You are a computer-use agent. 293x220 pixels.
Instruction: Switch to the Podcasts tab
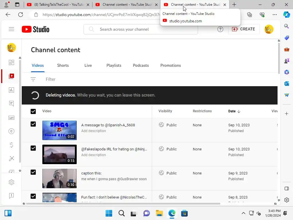point(141,66)
